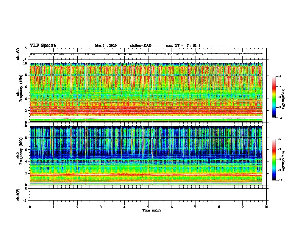
Task: Click time axis tick label "6"
Action: [x=172, y=207]
